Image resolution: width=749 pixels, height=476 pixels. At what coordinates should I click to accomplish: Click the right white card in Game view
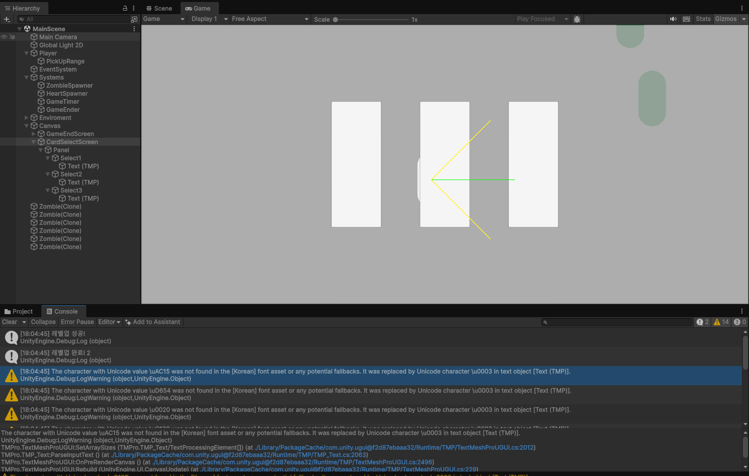click(x=533, y=164)
